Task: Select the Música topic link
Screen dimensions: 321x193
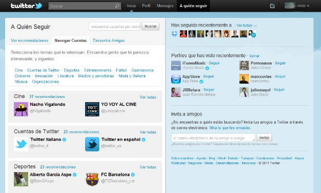Action: [21, 82]
